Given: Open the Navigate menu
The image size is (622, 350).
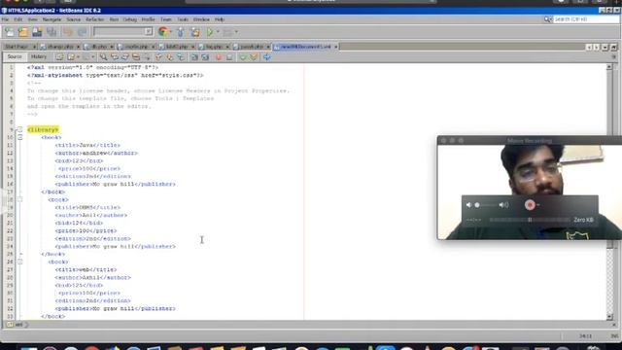Looking at the screenshot, I should [52, 19].
